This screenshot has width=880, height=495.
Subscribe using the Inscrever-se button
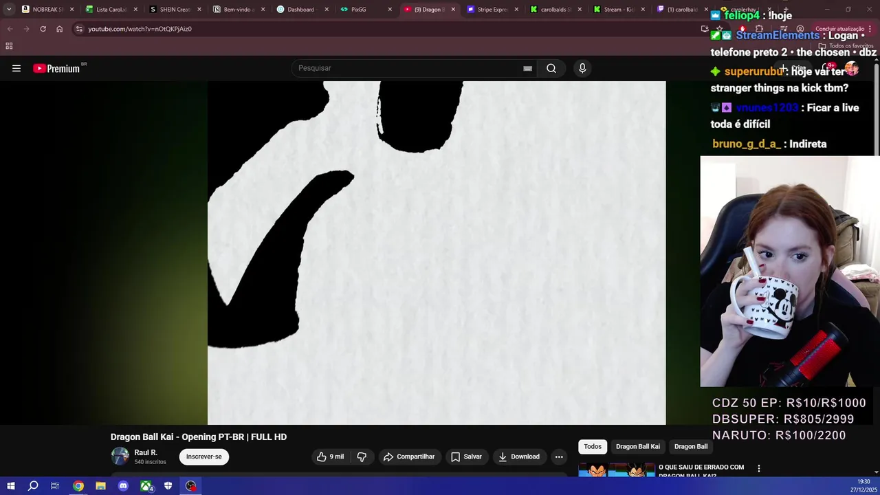pyautogui.click(x=203, y=456)
